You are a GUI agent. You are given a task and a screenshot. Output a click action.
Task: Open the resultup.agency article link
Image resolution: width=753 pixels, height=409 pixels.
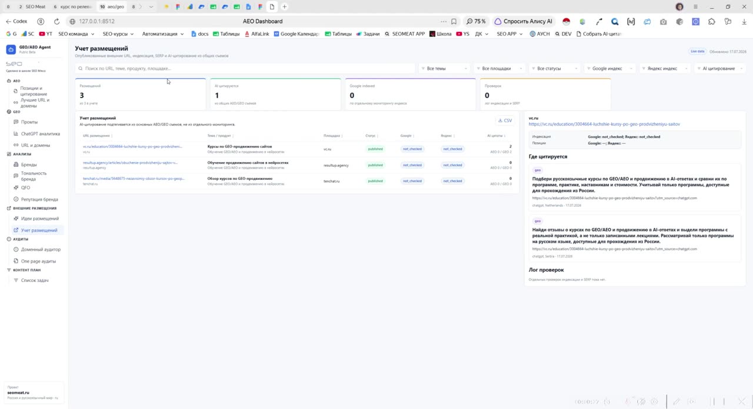pyautogui.click(x=130, y=163)
